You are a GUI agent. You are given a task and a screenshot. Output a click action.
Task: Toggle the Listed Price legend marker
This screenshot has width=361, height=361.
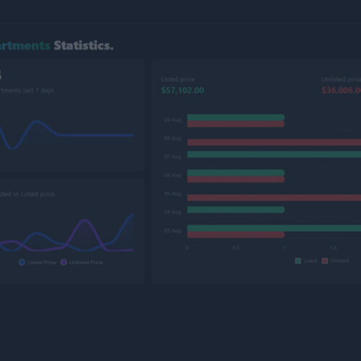point(22,262)
